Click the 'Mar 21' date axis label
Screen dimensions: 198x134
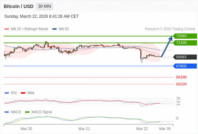click(x=84, y=129)
